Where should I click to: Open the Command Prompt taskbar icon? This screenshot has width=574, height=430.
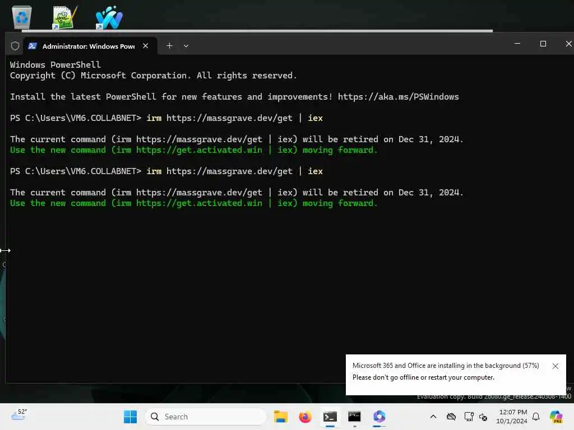[354, 417]
